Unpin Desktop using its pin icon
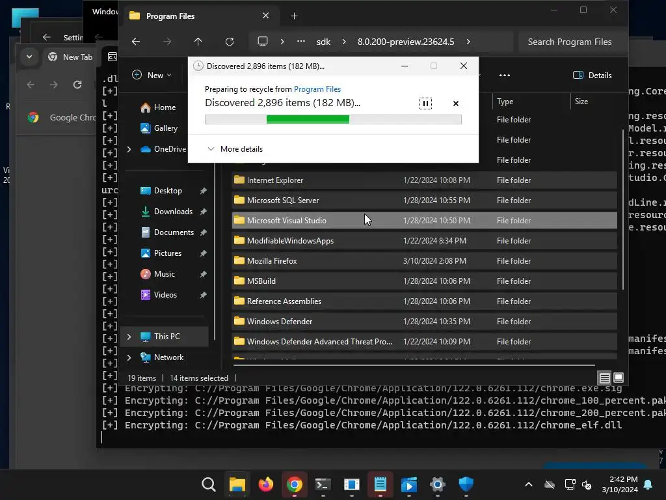This screenshot has width=666, height=500. click(x=204, y=191)
